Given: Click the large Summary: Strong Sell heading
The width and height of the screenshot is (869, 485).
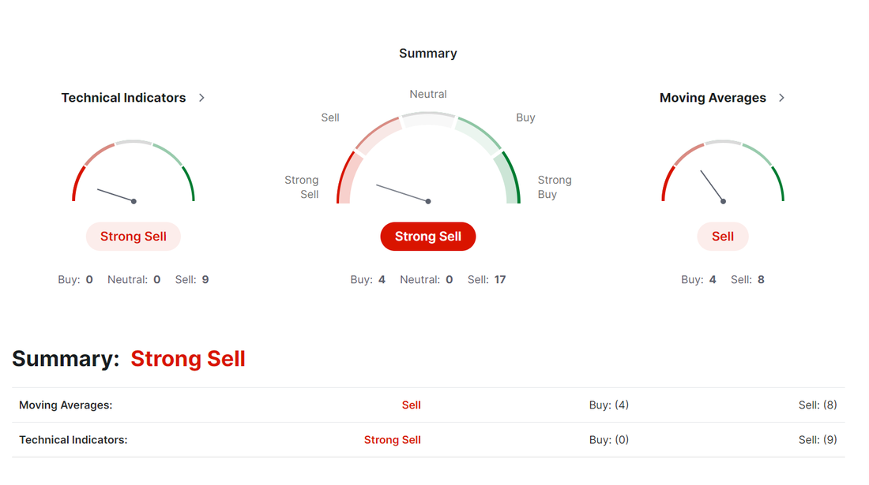Looking at the screenshot, I should click(x=129, y=359).
